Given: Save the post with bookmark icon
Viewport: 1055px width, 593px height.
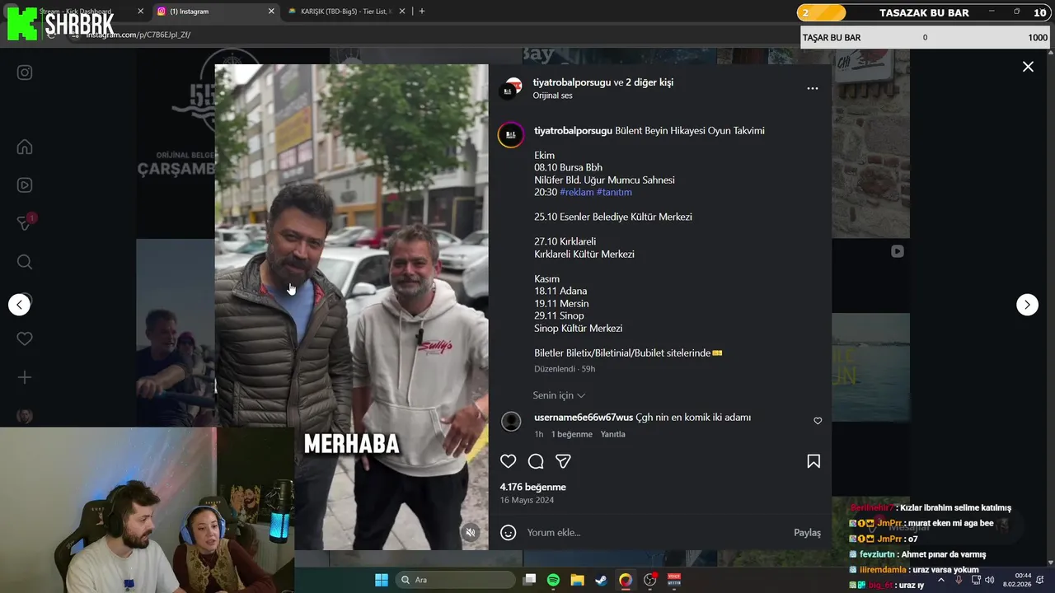Looking at the screenshot, I should (814, 461).
